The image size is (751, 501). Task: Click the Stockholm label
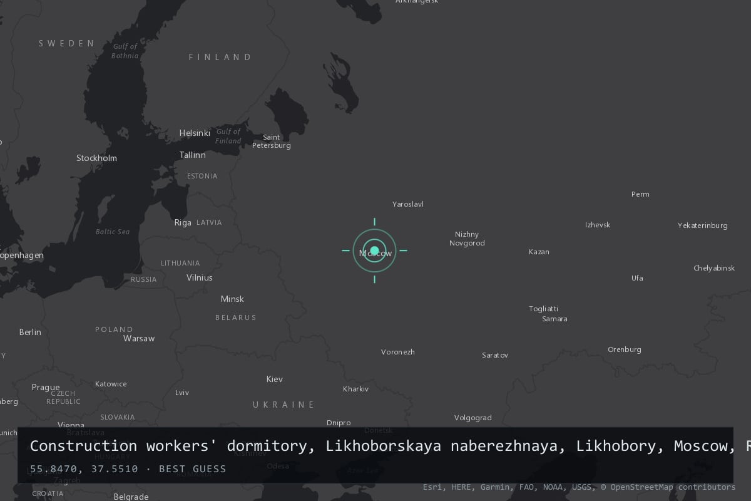click(x=96, y=158)
